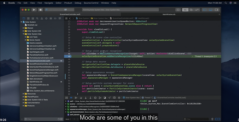The image size is (239, 122).
Task: Open the Editor menu
Action: click(x=58, y=3)
